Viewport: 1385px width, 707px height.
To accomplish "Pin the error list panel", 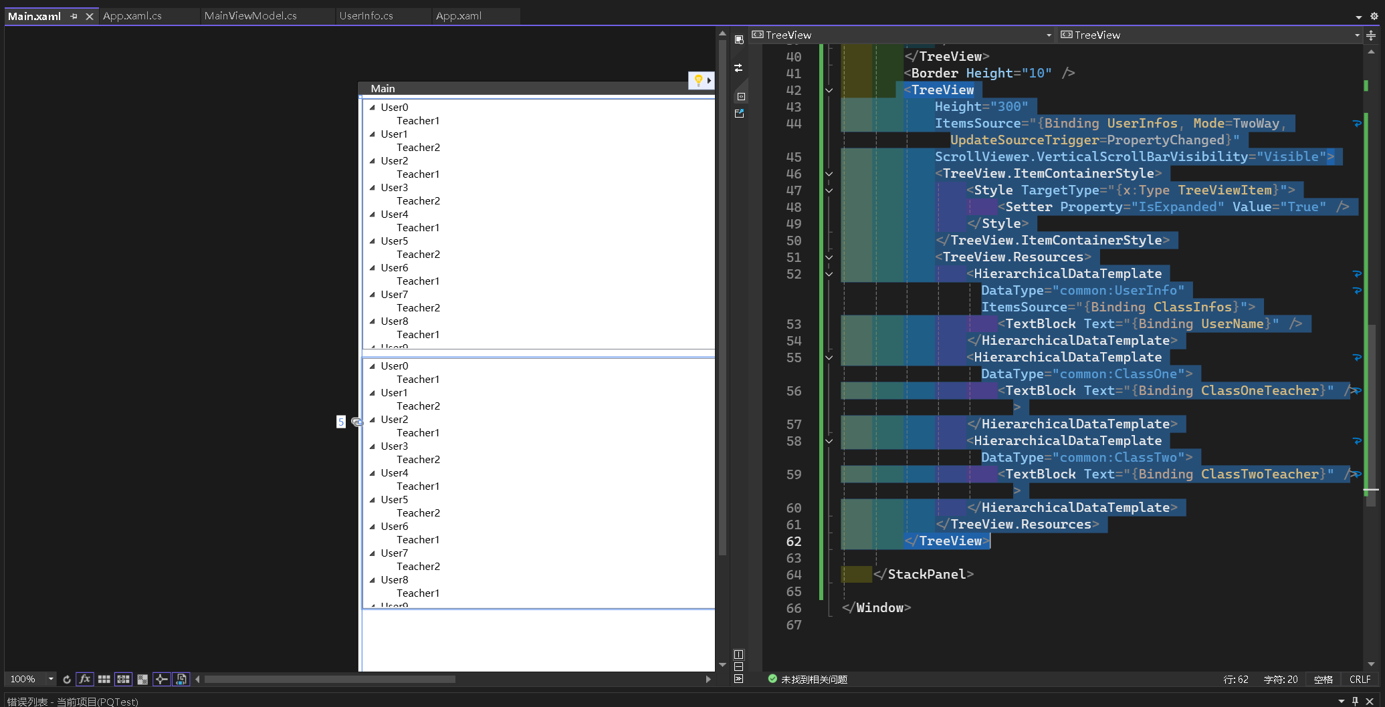I will (x=1356, y=701).
